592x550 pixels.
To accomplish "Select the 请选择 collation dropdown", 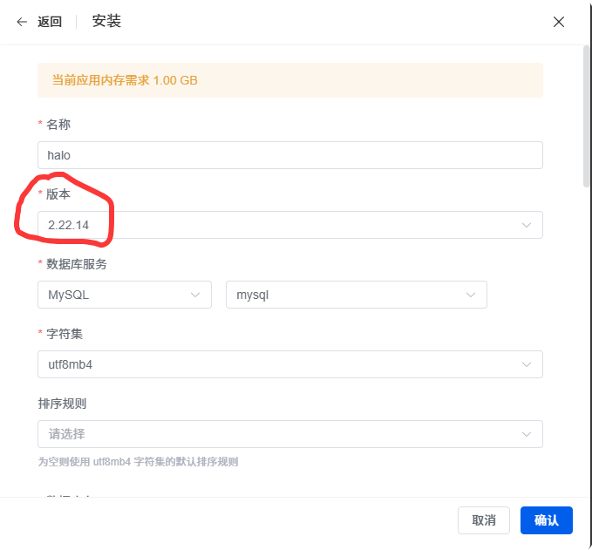I will (279, 434).
